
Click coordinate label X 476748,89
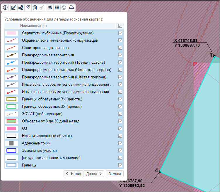coord(186,41)
